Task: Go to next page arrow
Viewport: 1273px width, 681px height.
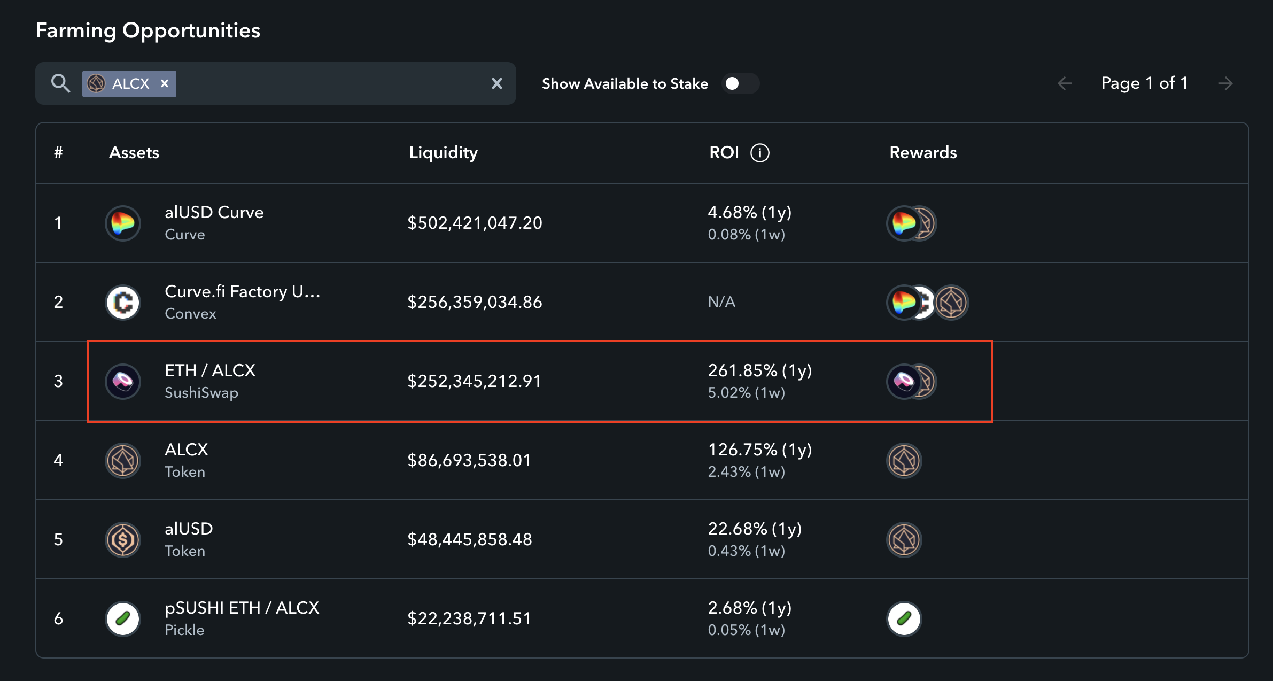Action: tap(1225, 83)
